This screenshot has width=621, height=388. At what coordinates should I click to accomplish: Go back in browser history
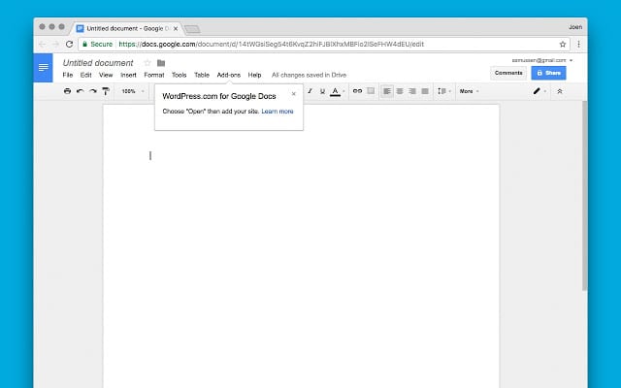point(43,44)
